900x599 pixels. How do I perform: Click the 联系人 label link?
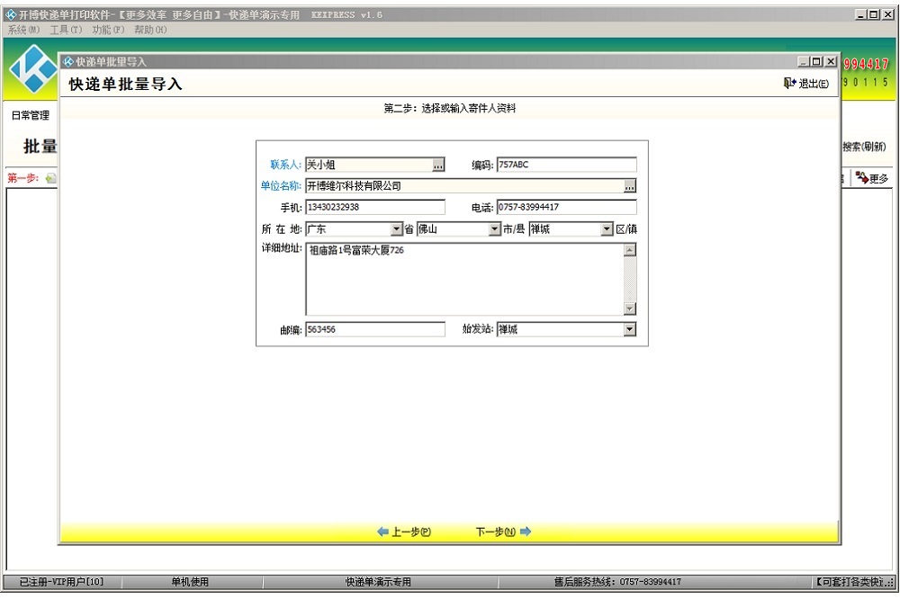(285, 165)
